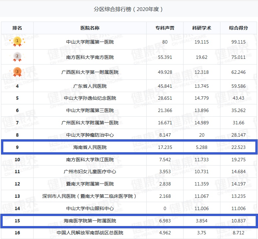
Task: Click the total score 35.262
Action: (x=239, y=110)
